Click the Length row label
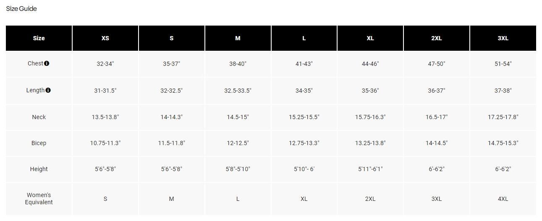This screenshot has height=221, width=542. [x=35, y=91]
